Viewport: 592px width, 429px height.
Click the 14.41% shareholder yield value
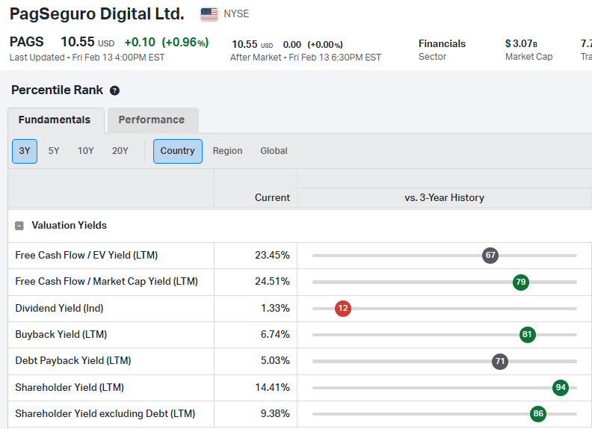tap(272, 387)
